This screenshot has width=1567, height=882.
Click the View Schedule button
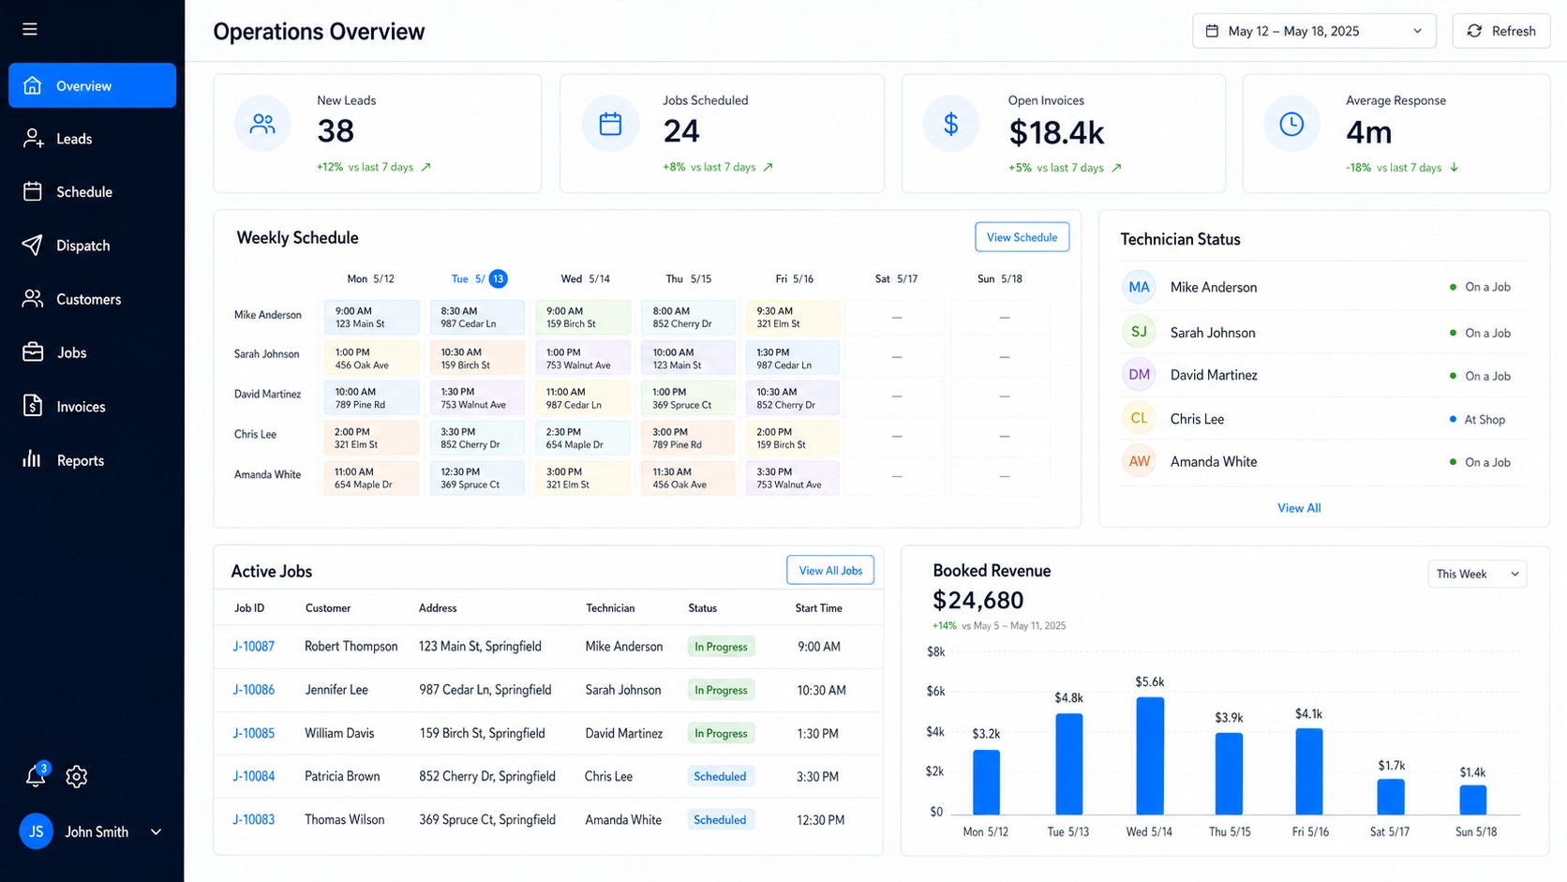click(1022, 237)
